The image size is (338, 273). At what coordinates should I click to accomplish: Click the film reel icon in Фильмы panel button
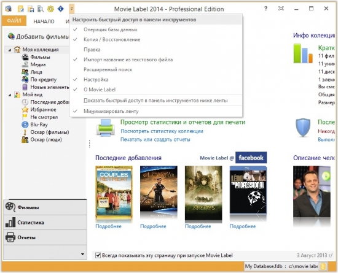pyautogui.click(x=10, y=207)
